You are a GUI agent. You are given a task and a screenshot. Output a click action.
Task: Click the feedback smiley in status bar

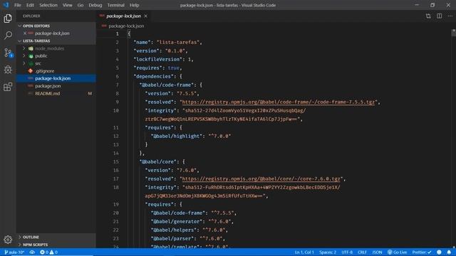pos(439,252)
